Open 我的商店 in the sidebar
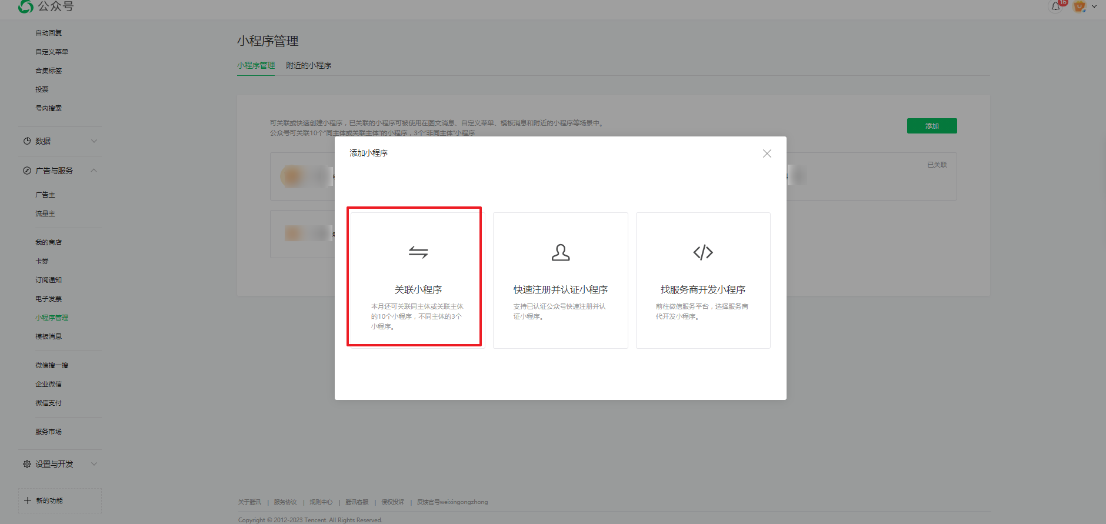 [x=48, y=242]
